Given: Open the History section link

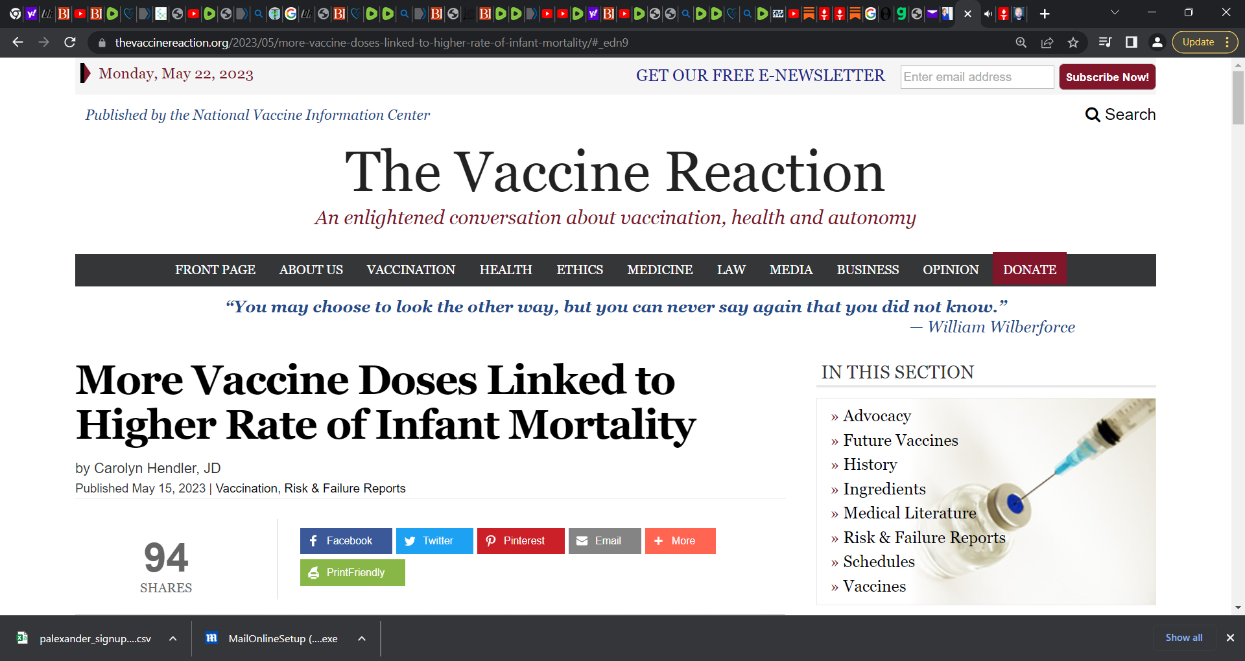Looking at the screenshot, I should pyautogui.click(x=870, y=465).
